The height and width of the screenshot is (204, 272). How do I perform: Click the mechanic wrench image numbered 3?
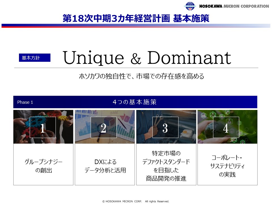pyautogui.click(x=166, y=127)
